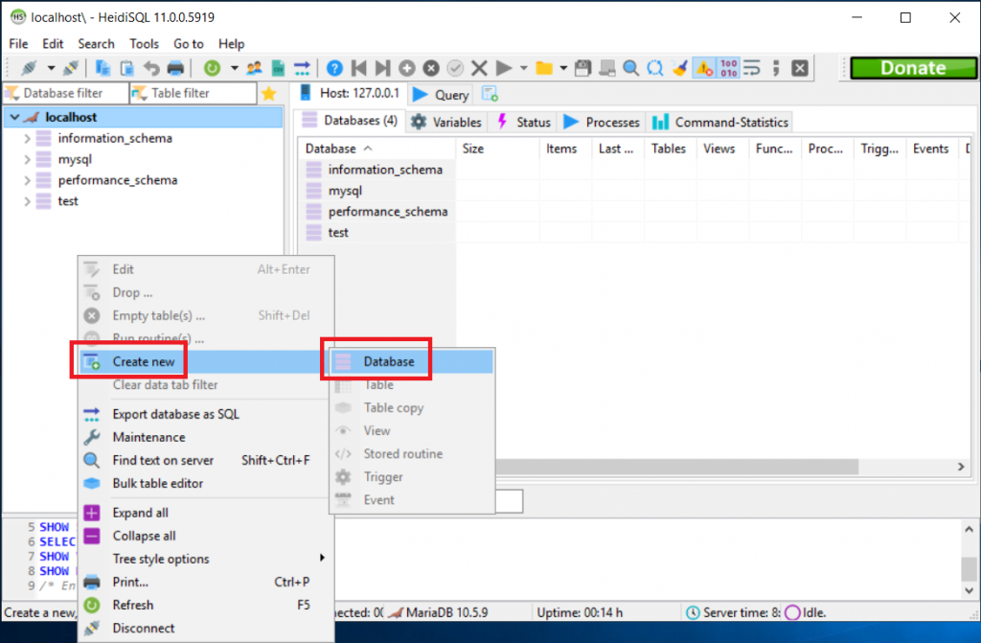The image size is (981, 643).
Task: Click the toolbar Export database as SQL icon
Action: (302, 68)
